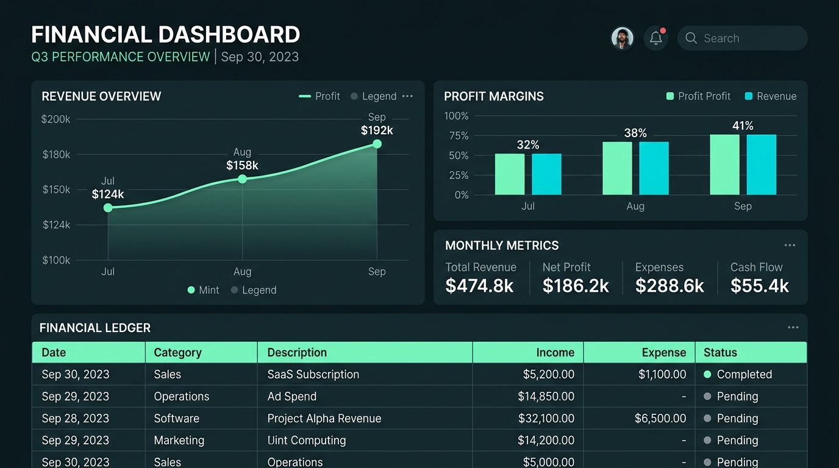Screen dimensions: 839x468
Task: Focus the Search input field
Action: (742, 38)
